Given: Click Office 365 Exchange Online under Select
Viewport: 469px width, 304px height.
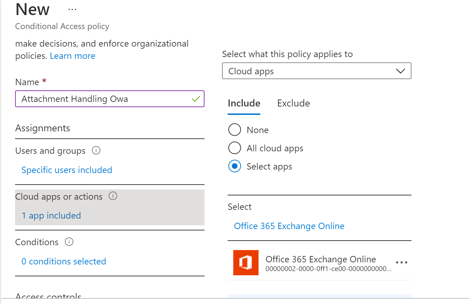Looking at the screenshot, I should click(289, 226).
